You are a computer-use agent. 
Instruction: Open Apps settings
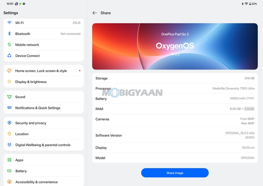point(44,160)
